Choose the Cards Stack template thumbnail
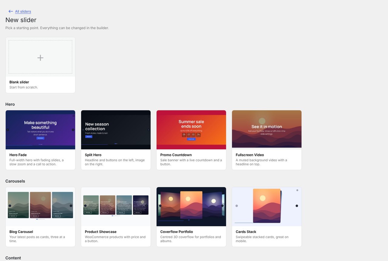This screenshot has height=261, width=388. [267, 206]
